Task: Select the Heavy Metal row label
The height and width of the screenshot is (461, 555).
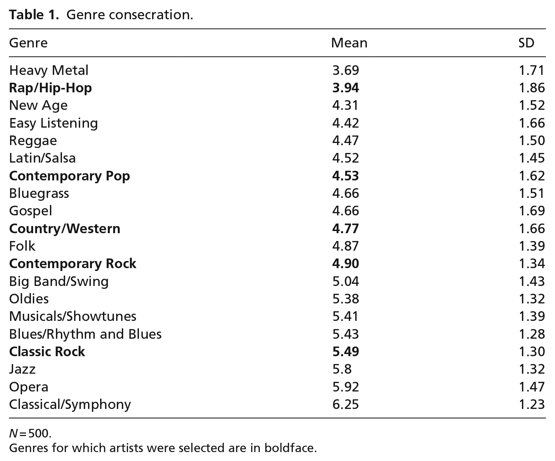Action: (x=48, y=70)
